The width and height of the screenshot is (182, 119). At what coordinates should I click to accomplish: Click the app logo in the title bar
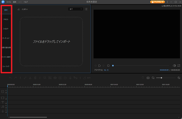click(3, 2)
